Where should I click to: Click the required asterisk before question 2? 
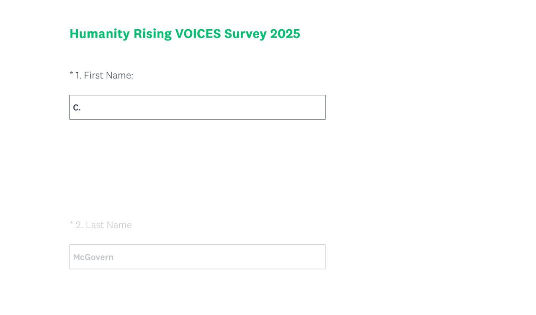point(72,224)
